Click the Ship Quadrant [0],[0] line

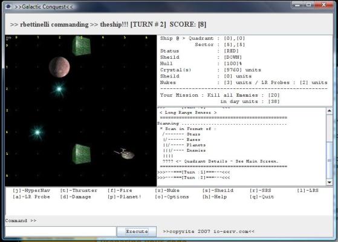203,38
